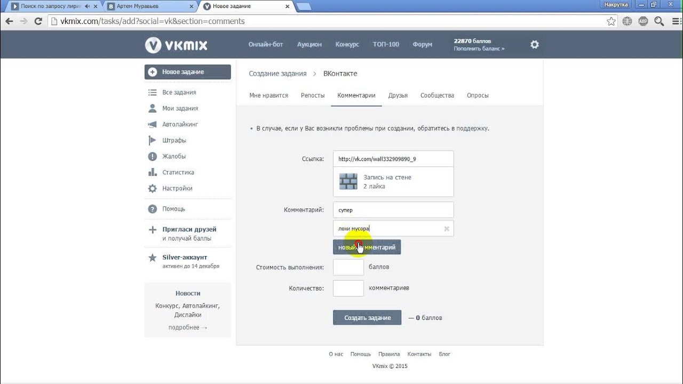Viewport: 683px width, 384px height.
Task: Click the Новое задание sidebar button
Action: pyautogui.click(x=187, y=72)
